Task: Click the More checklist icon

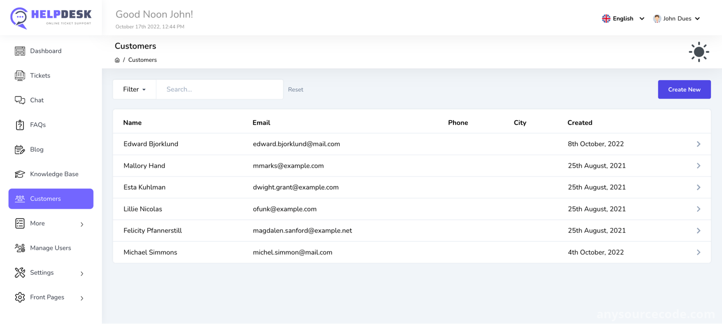Action: tap(20, 223)
